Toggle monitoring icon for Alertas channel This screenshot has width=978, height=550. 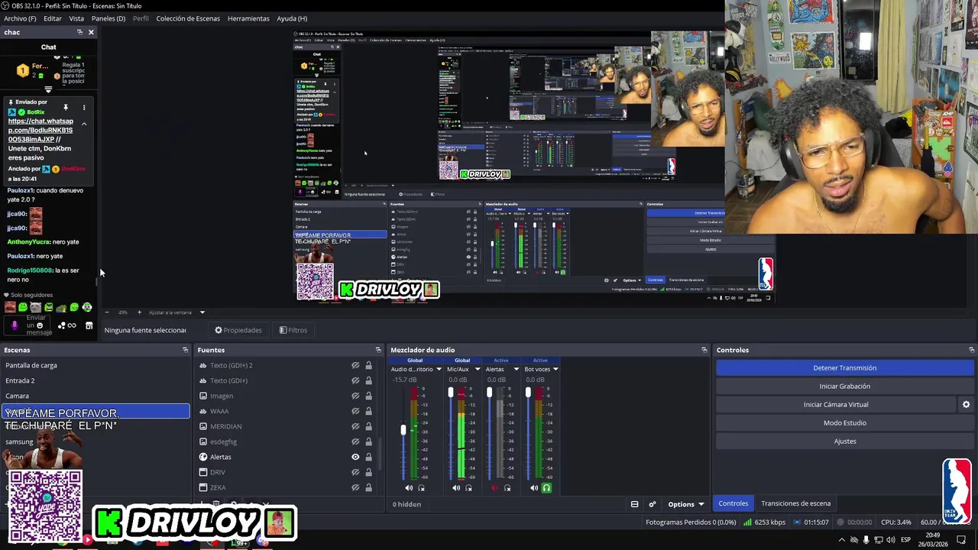point(507,488)
